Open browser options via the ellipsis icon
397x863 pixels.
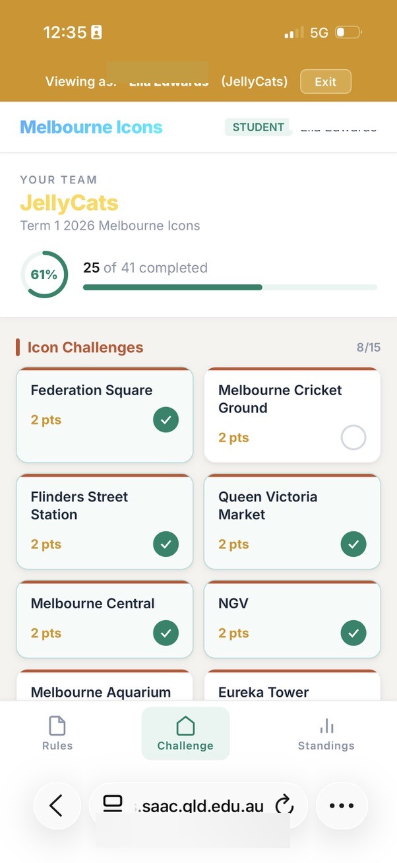(x=341, y=805)
